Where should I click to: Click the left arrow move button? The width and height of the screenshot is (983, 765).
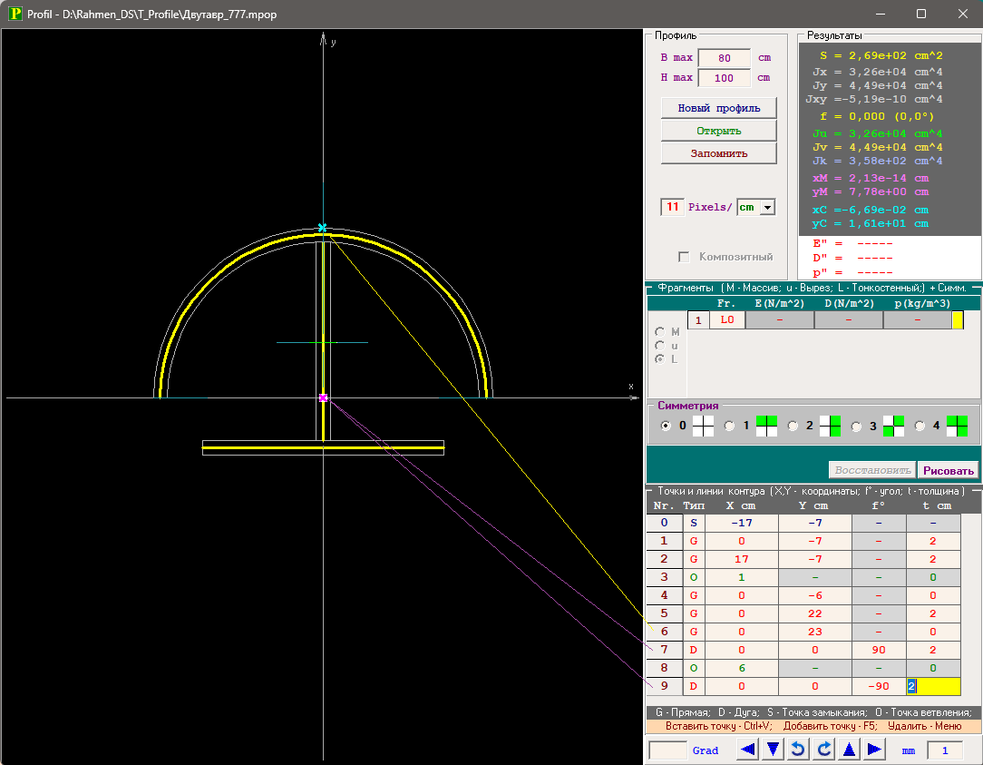pyautogui.click(x=748, y=750)
